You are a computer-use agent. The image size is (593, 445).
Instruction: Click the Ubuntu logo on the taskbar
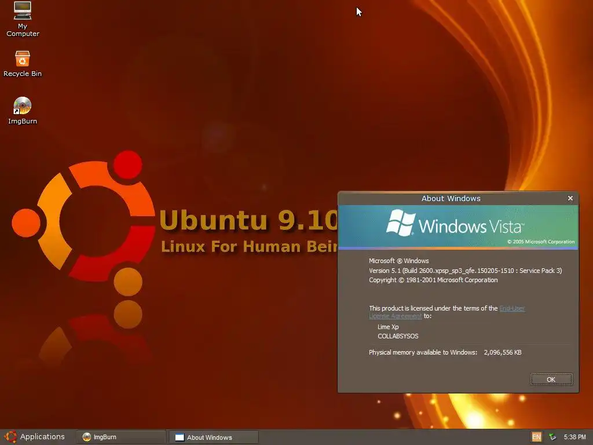tap(10, 437)
